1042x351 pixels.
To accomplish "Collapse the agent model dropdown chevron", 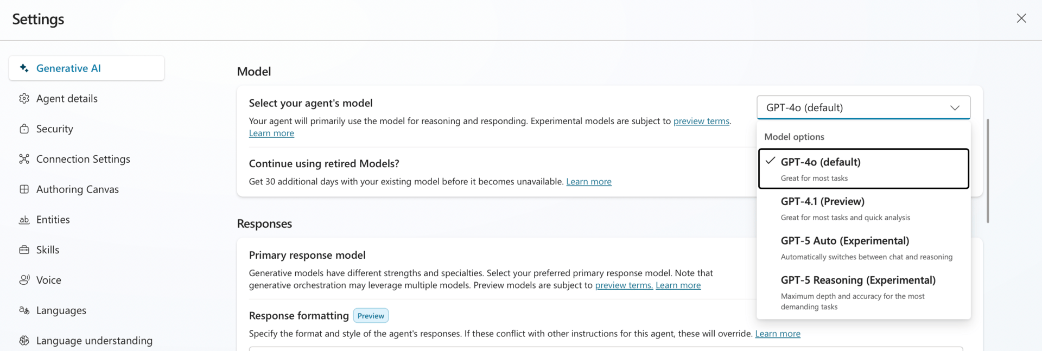I will tap(955, 108).
